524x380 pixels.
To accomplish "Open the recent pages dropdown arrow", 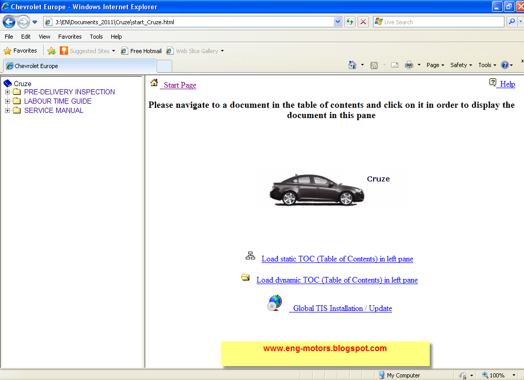I will 35,22.
